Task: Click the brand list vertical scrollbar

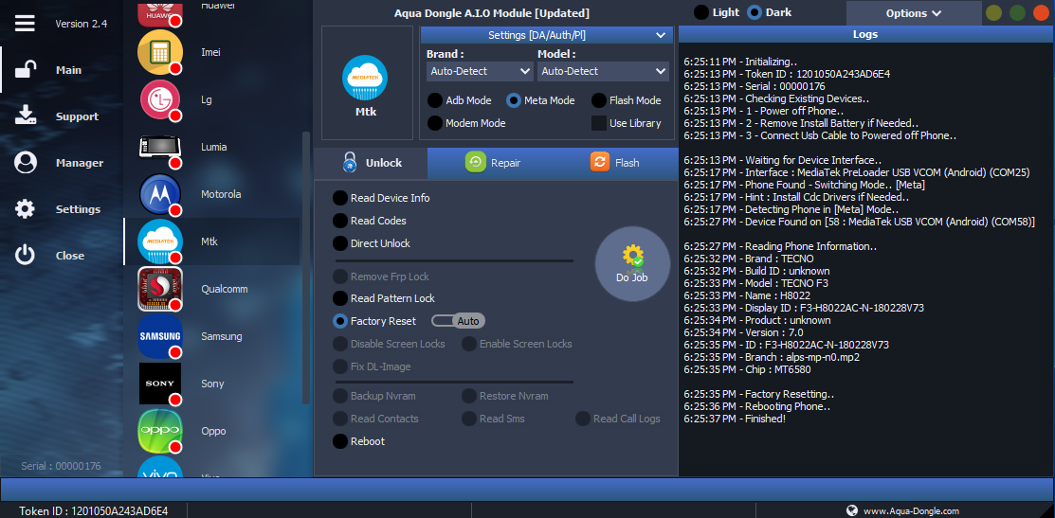Action: coord(306,267)
